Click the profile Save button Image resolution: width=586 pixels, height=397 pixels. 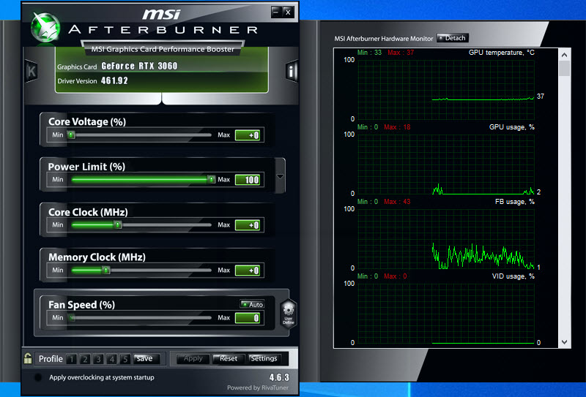(x=146, y=358)
